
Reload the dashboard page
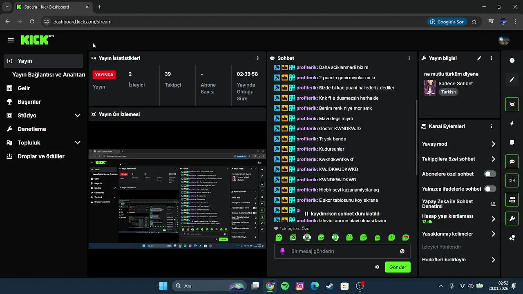point(32,22)
